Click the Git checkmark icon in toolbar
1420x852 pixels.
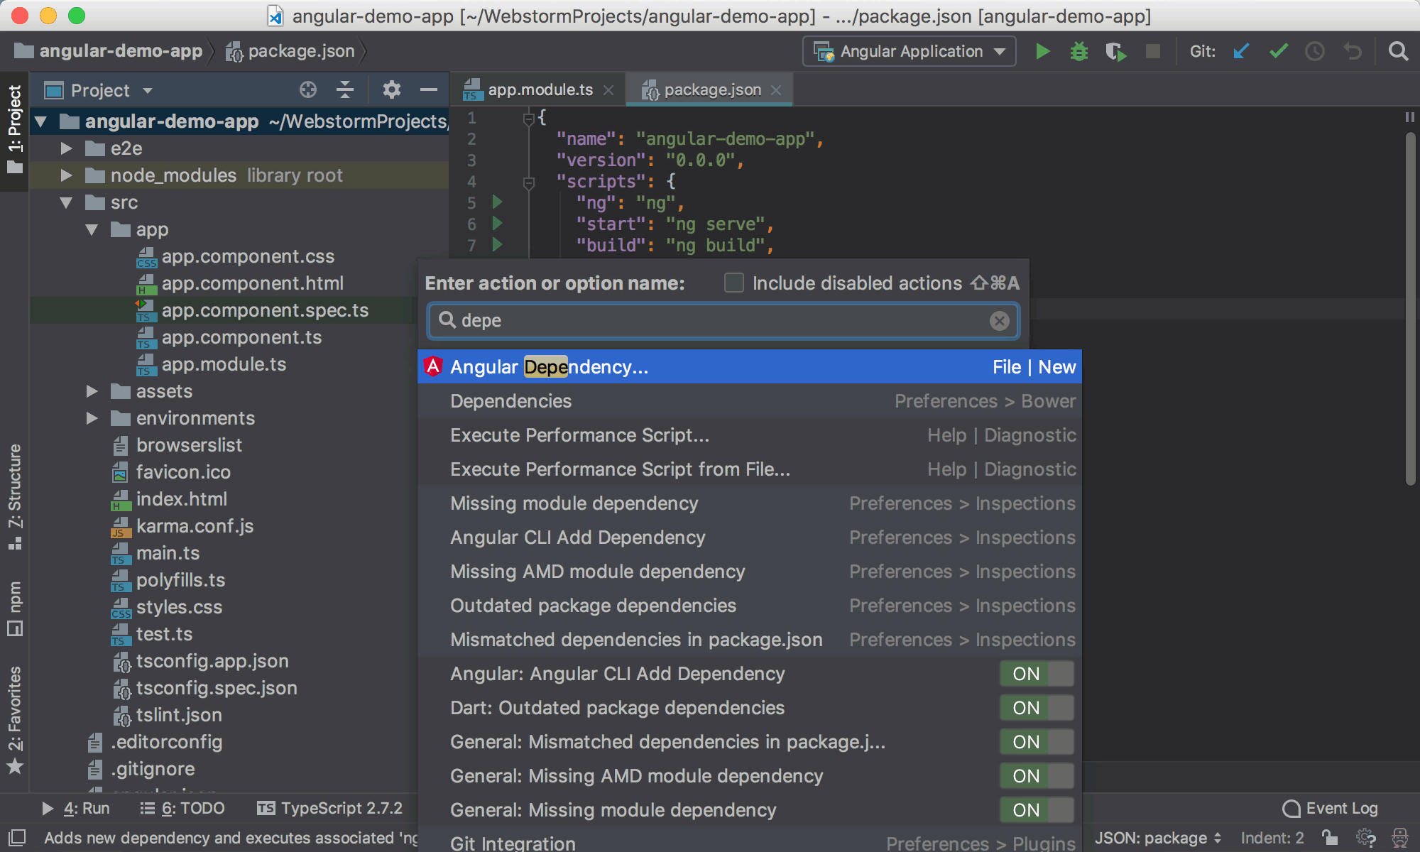[1280, 50]
